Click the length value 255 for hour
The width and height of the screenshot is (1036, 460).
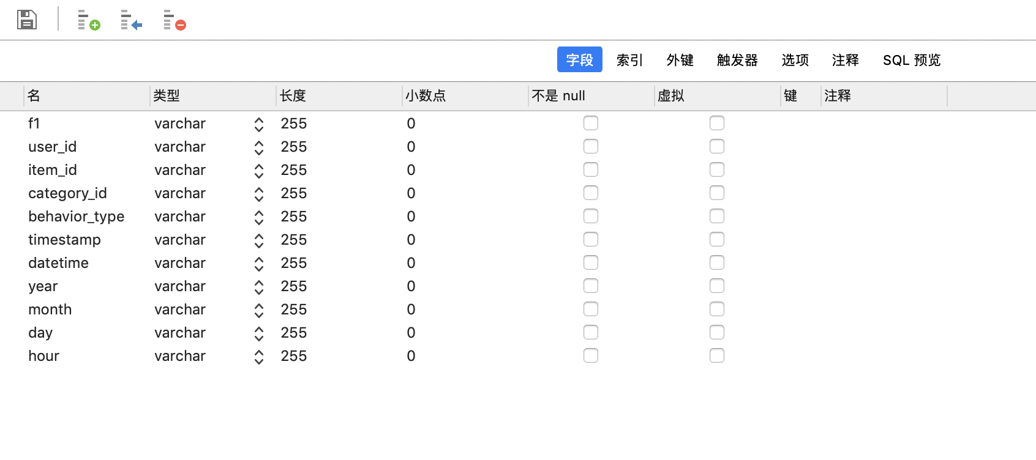point(294,356)
